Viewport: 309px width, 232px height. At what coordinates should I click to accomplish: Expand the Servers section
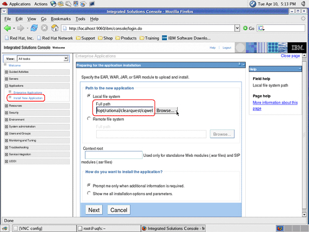point(6,79)
